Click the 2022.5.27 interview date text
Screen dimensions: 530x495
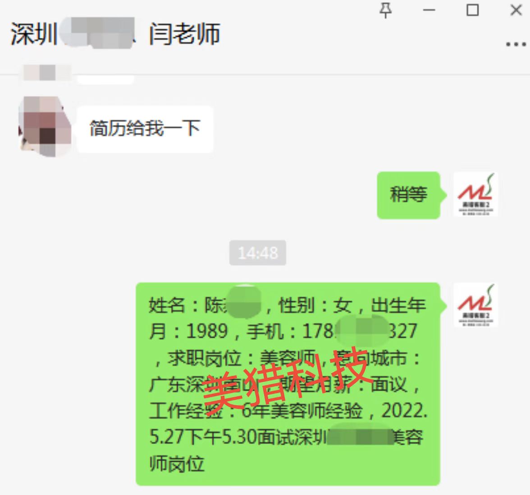tap(288, 424)
